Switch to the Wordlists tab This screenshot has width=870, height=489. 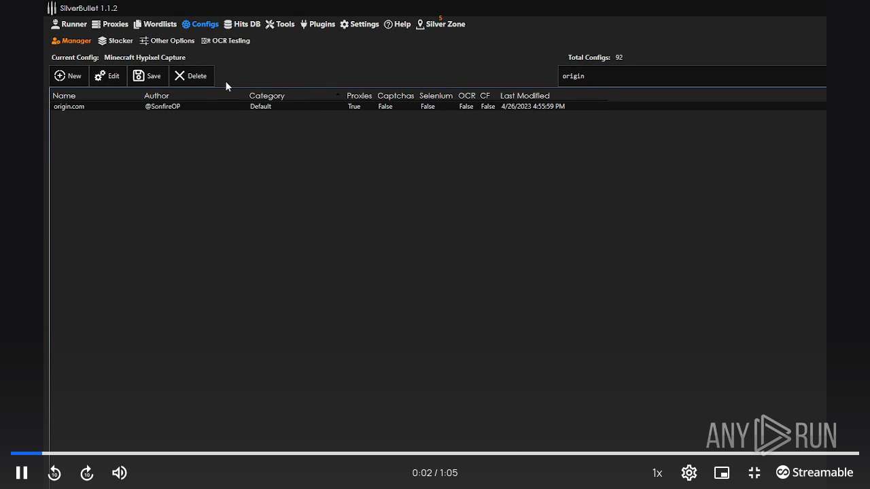pos(155,24)
